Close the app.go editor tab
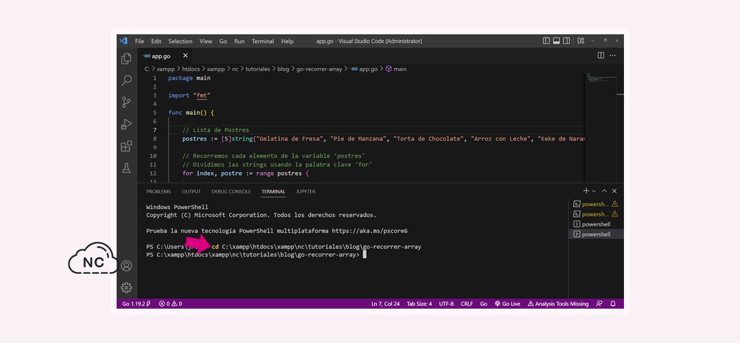 pos(185,56)
